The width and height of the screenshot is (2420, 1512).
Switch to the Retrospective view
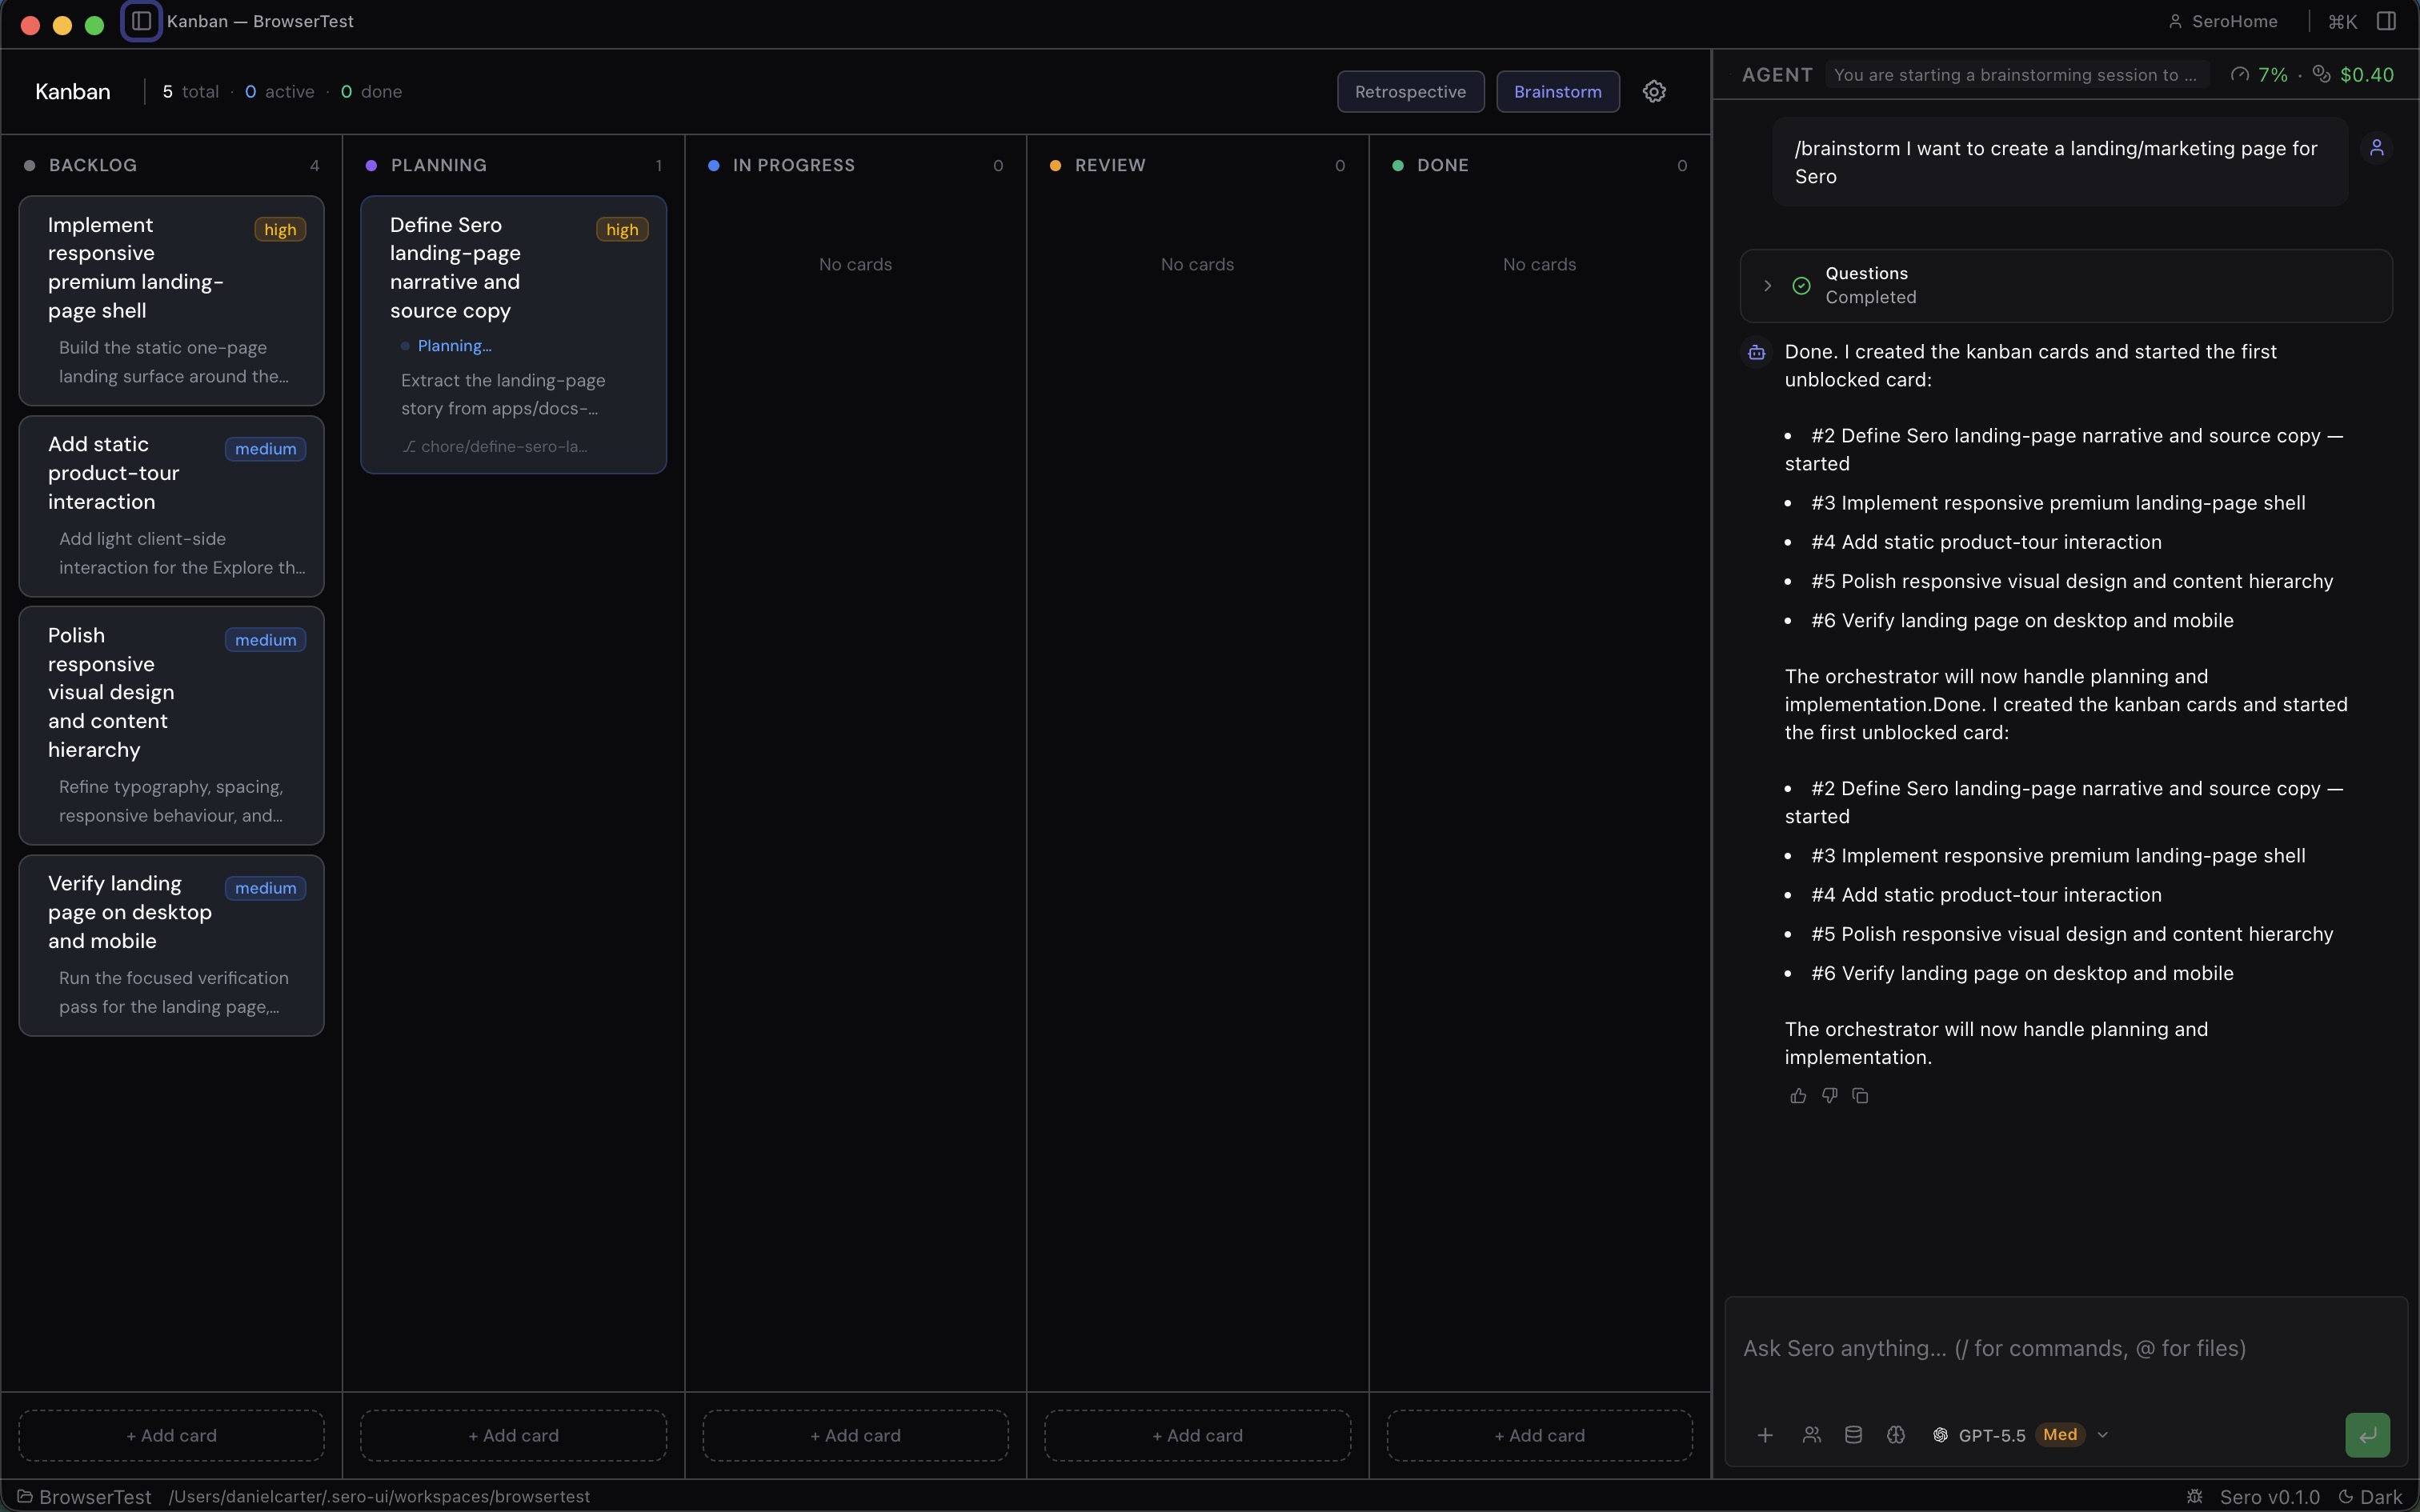pyautogui.click(x=1410, y=91)
